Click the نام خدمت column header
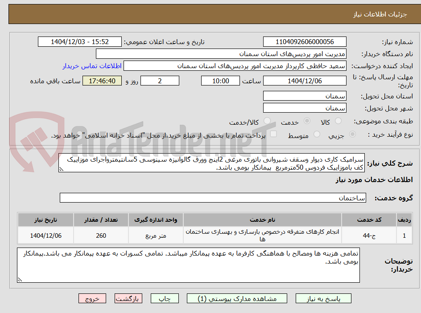421x313 pixels. coord(262,220)
